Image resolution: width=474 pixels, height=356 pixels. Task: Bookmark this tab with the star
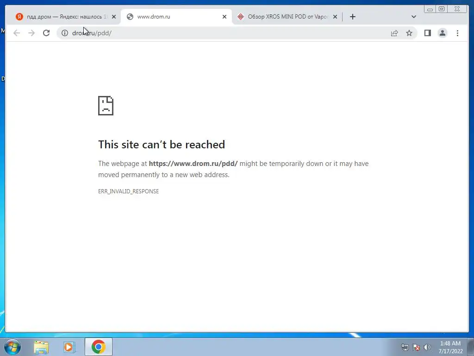coord(409,33)
